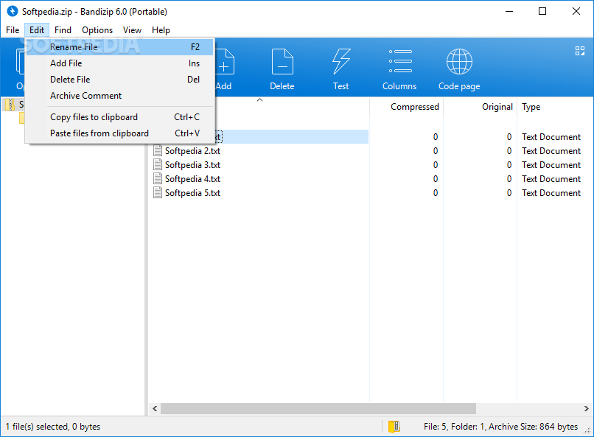Select the file Softpedia 4.txt

click(x=192, y=179)
